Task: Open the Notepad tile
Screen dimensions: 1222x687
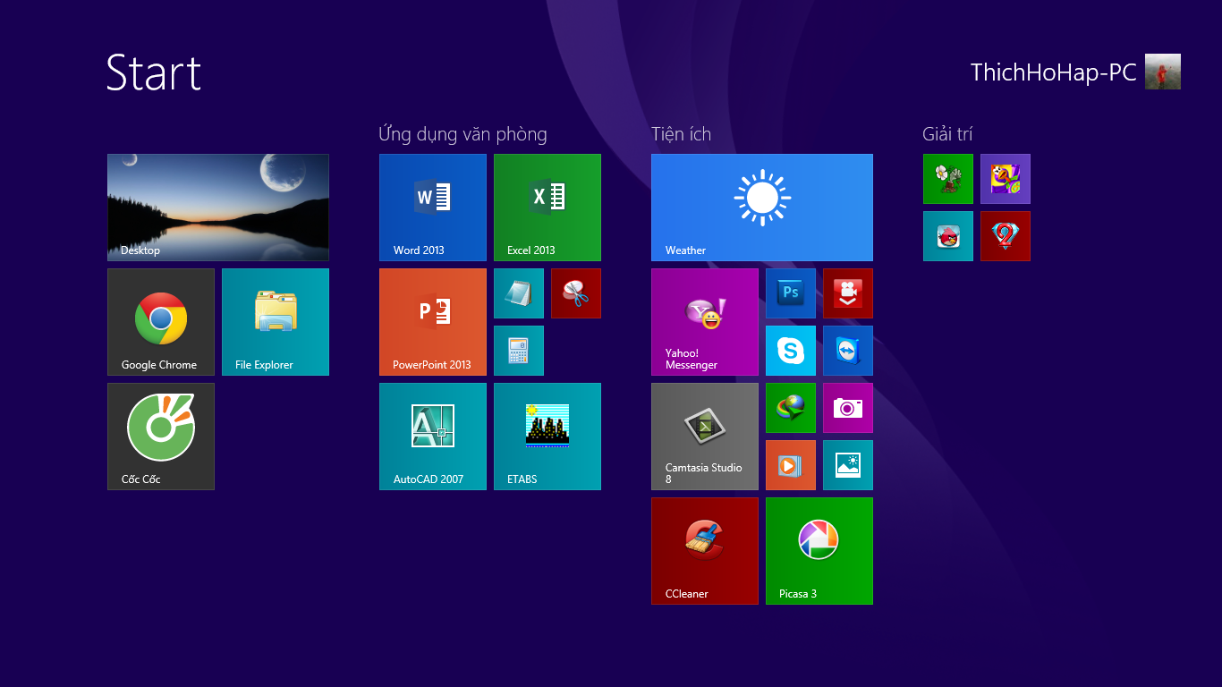Action: (x=519, y=293)
